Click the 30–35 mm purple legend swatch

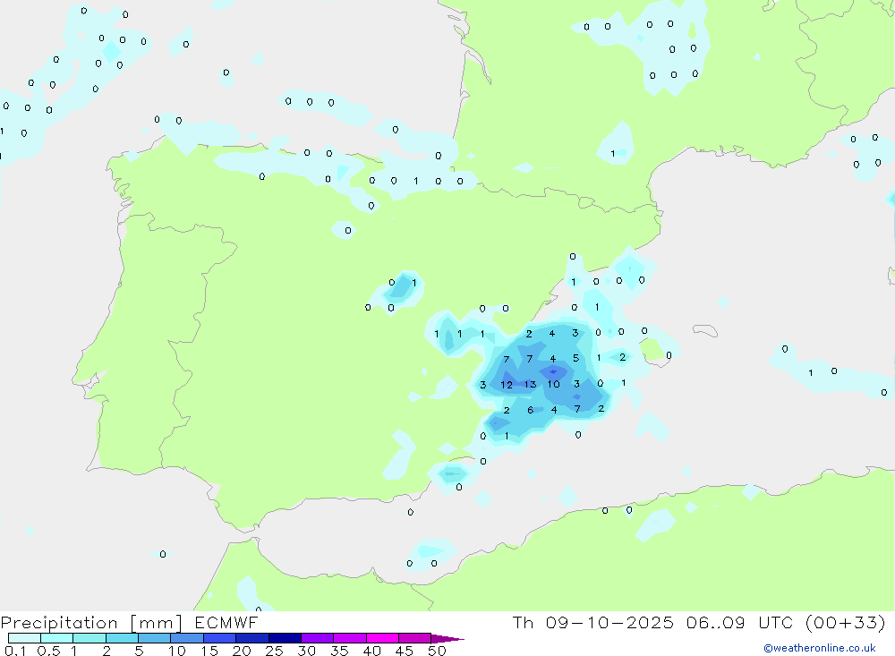click(x=318, y=638)
